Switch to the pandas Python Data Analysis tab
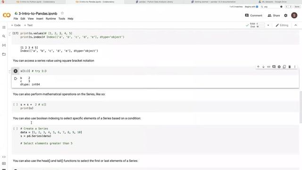Viewport: 302px width, 170px height. tap(154, 2)
